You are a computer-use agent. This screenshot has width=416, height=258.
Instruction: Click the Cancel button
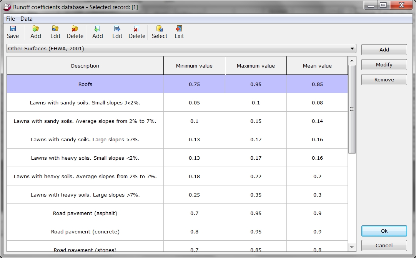coord(384,245)
